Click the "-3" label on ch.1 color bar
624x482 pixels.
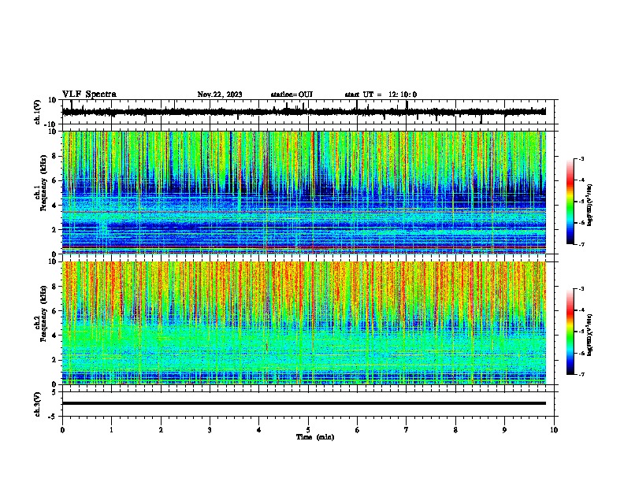(x=581, y=158)
